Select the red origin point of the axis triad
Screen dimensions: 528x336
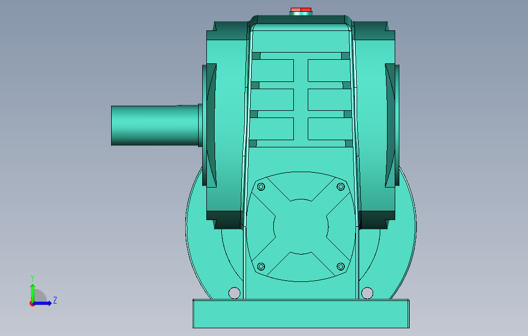click(x=32, y=304)
